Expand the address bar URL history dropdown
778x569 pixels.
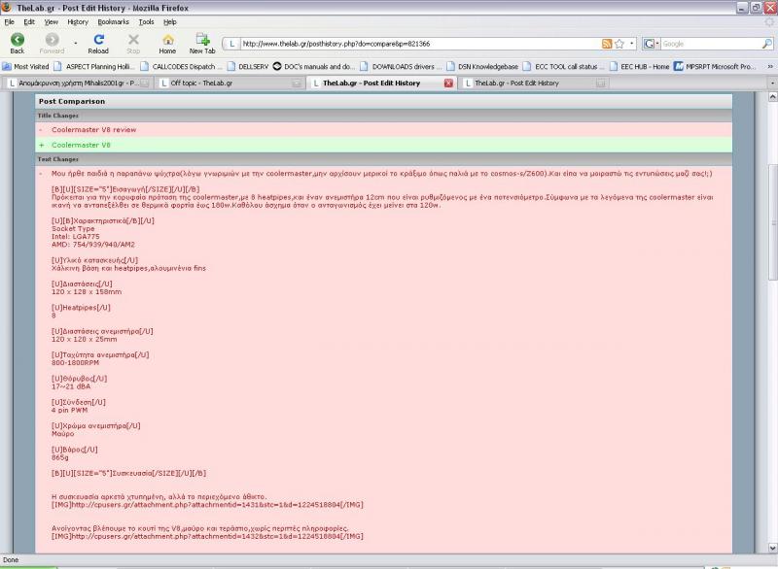[631, 44]
